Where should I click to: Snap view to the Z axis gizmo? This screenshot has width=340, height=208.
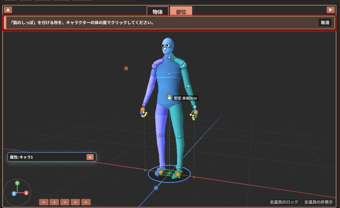14,194
